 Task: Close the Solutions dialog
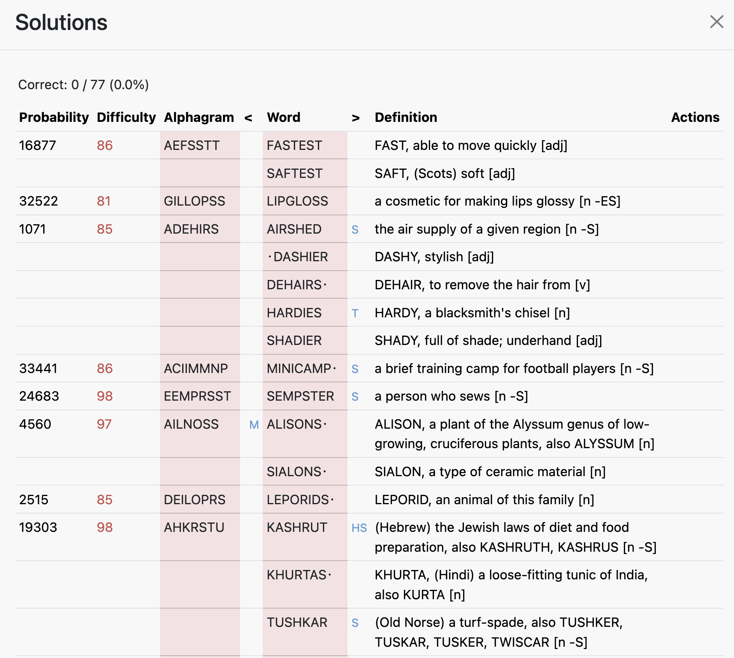(716, 22)
